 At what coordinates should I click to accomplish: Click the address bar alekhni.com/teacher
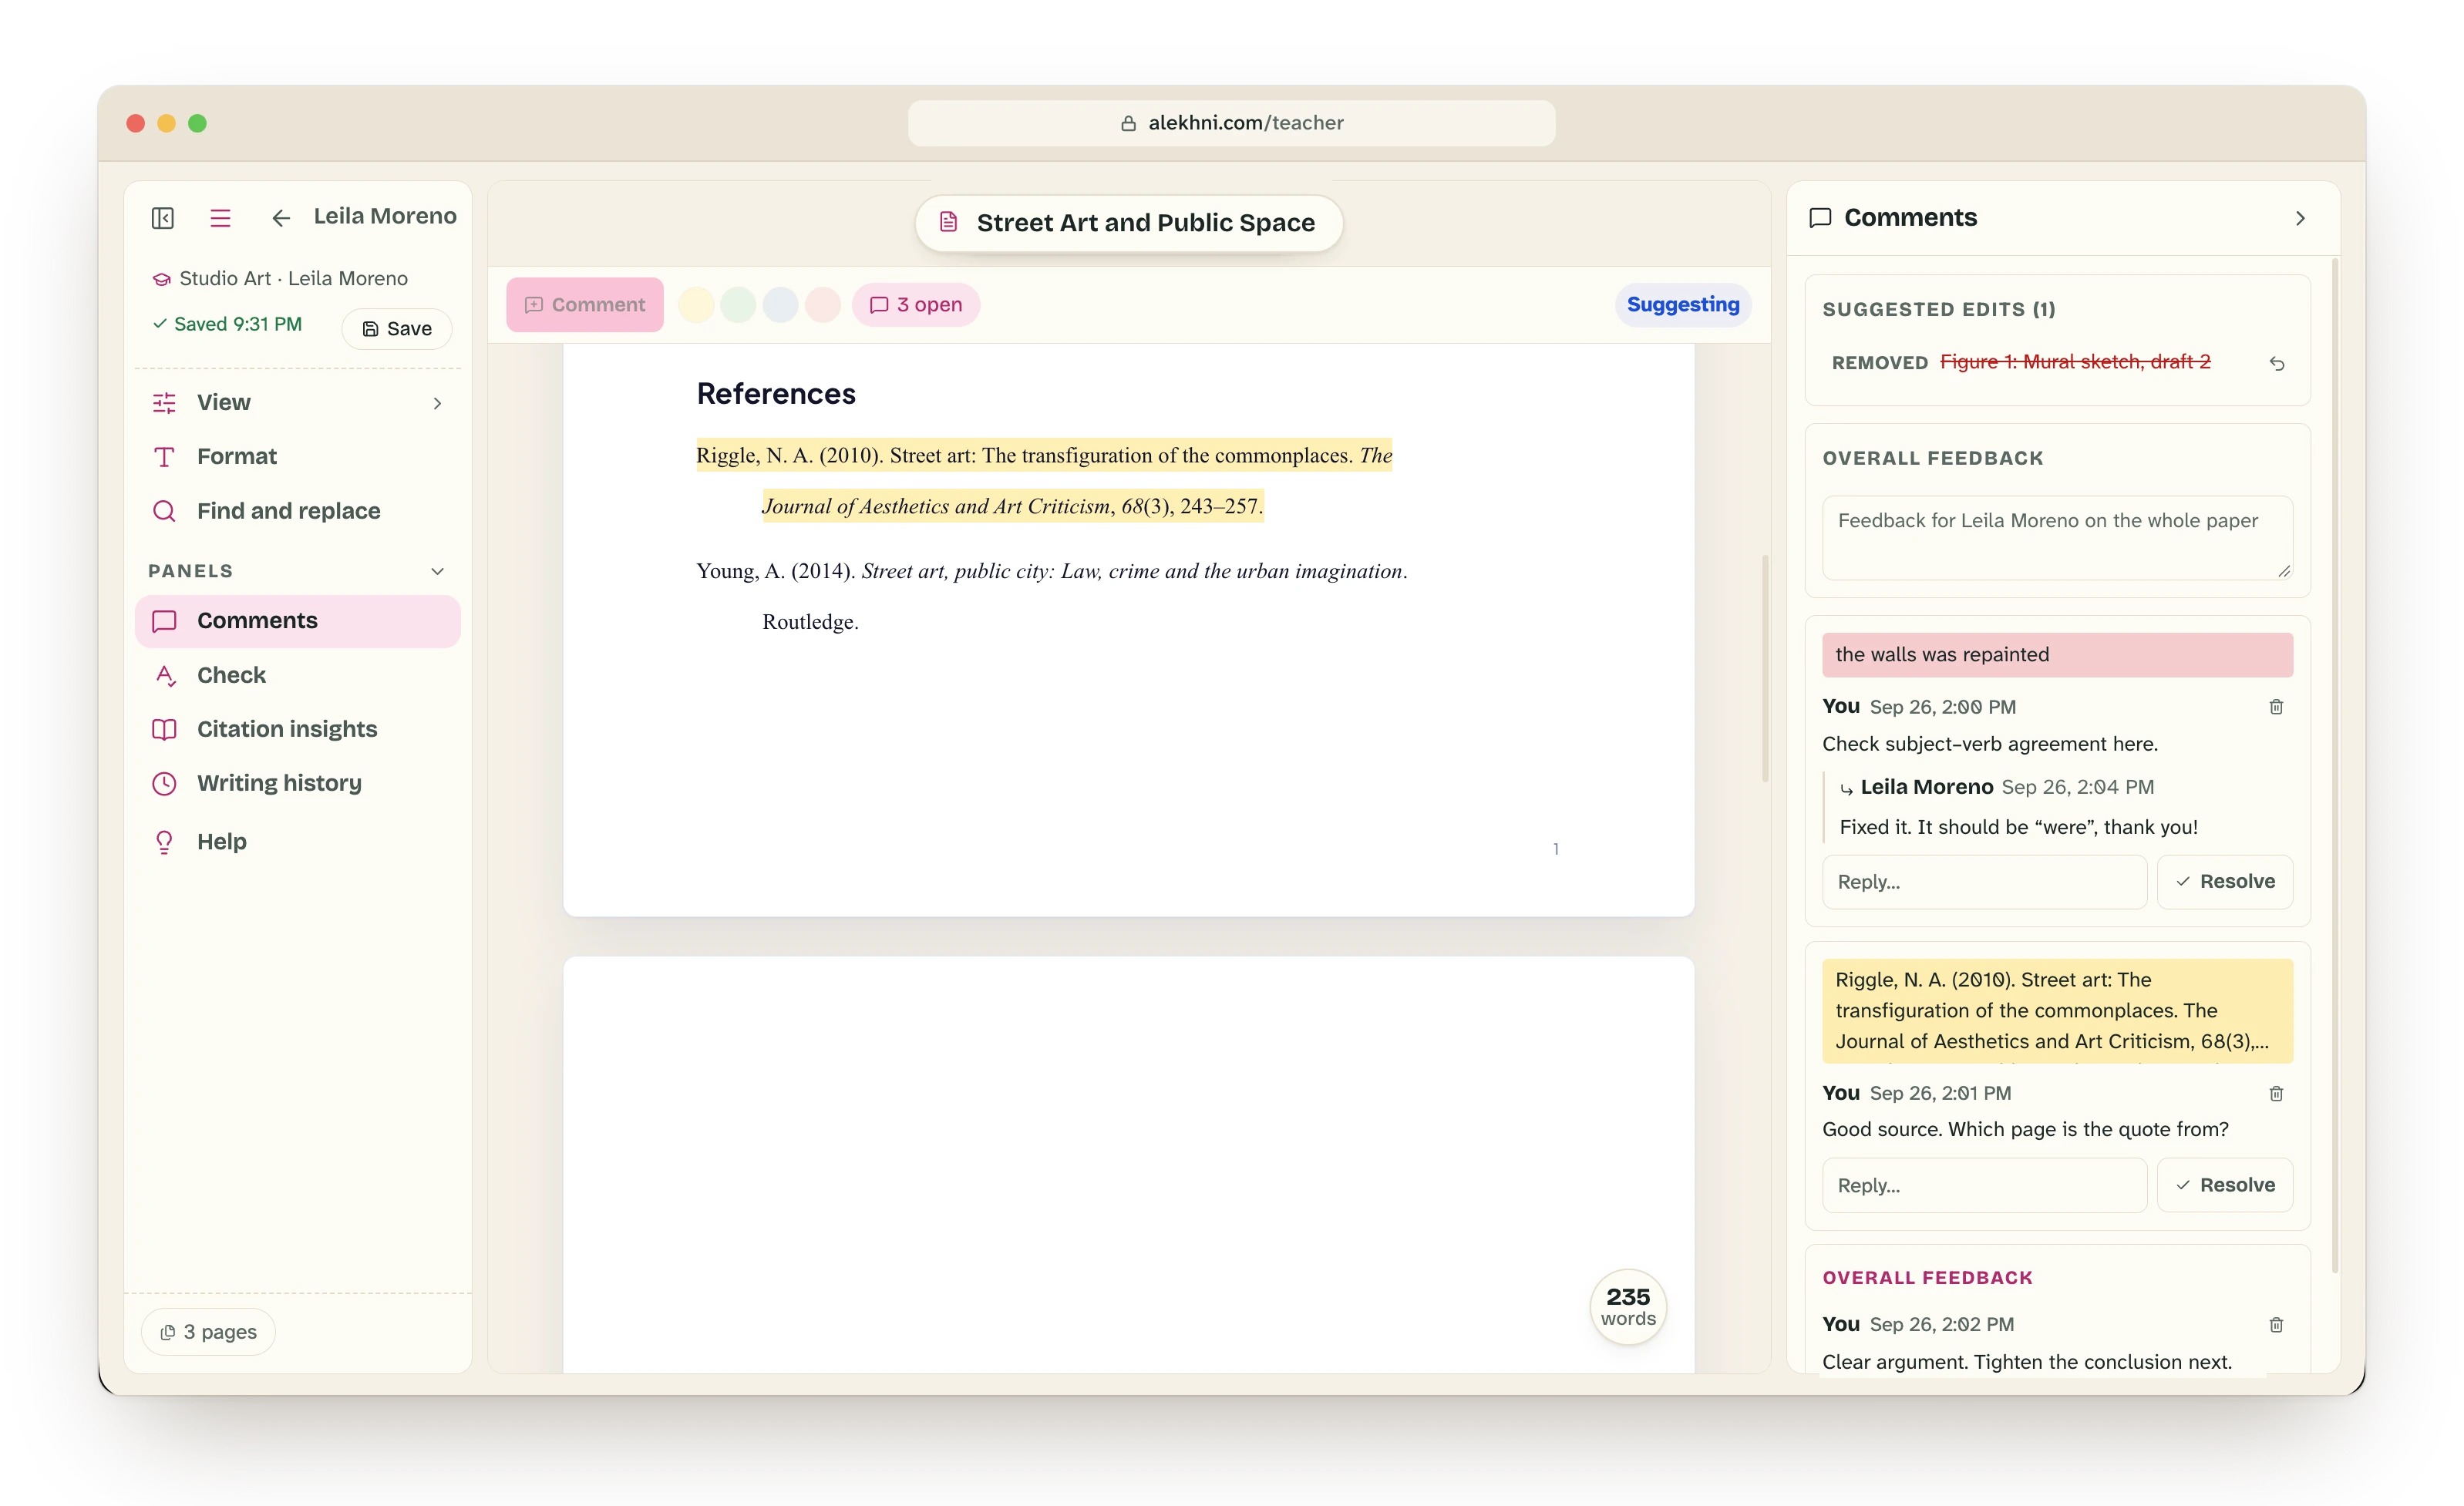tap(1231, 123)
